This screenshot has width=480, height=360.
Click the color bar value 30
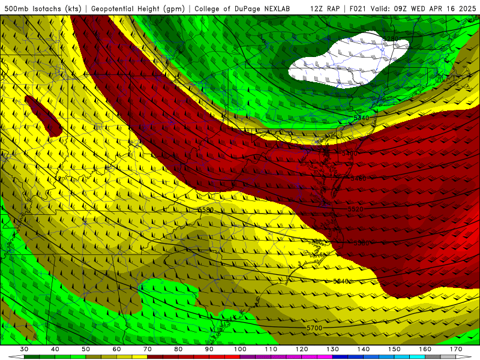(24, 349)
